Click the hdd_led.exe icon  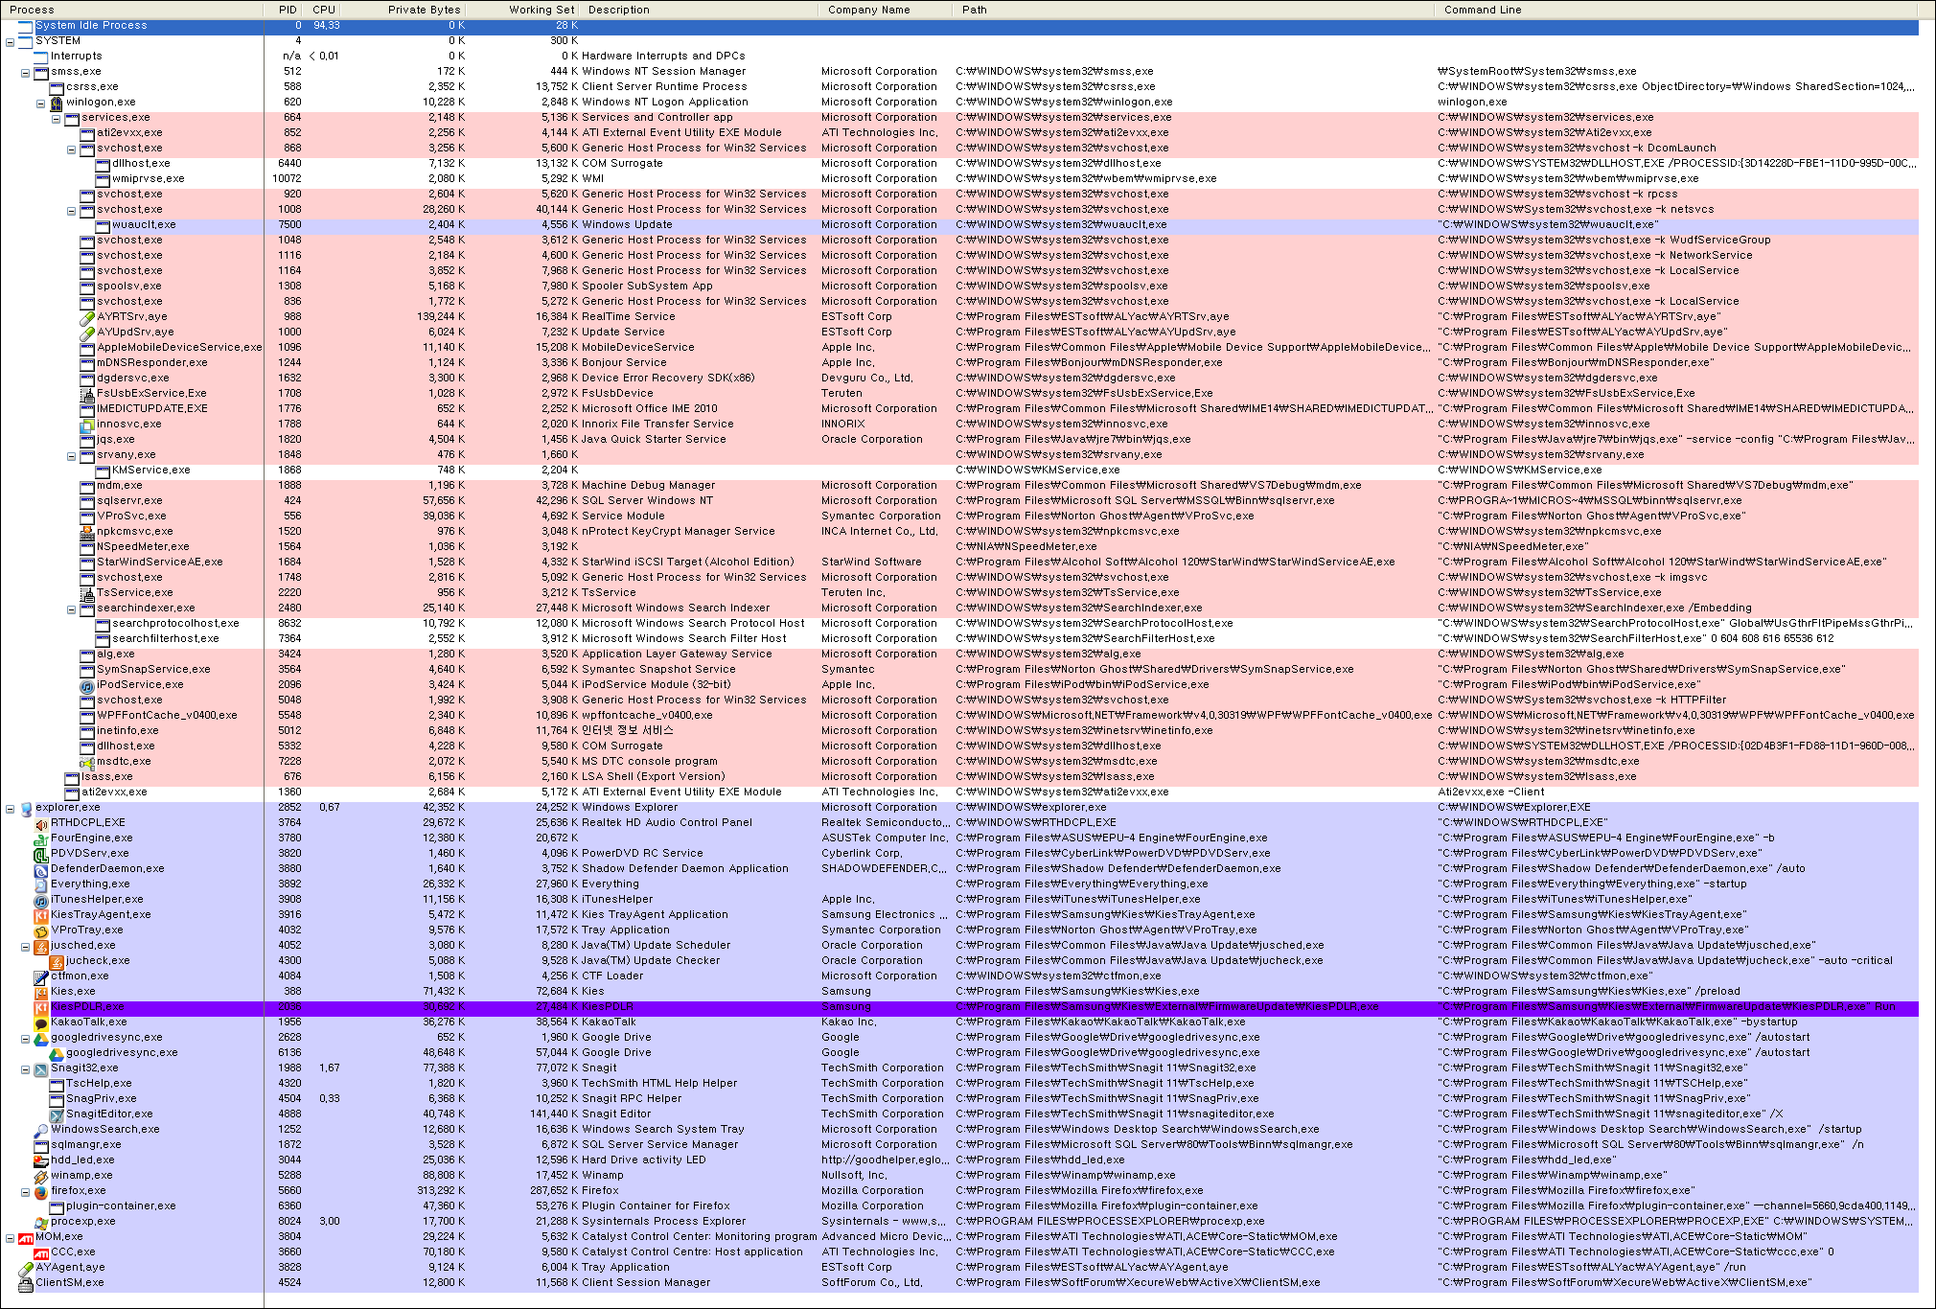41,1160
